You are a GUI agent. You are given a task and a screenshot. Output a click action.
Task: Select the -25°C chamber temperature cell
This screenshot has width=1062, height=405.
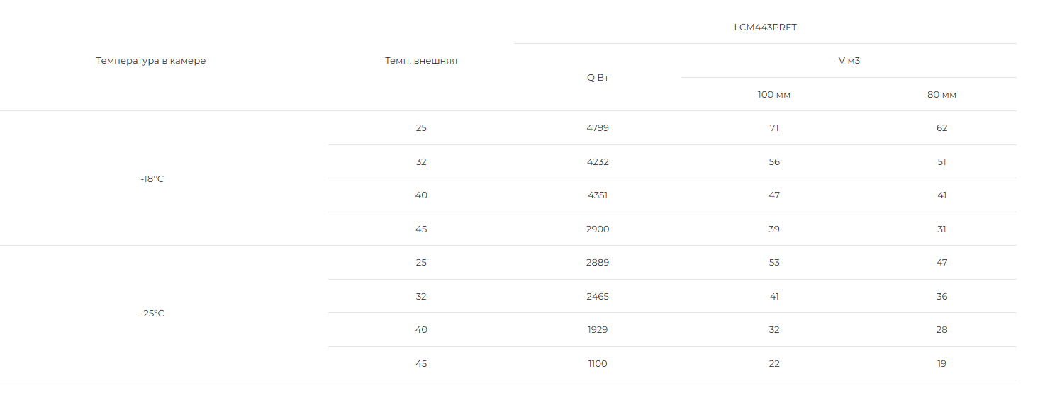[x=152, y=314]
